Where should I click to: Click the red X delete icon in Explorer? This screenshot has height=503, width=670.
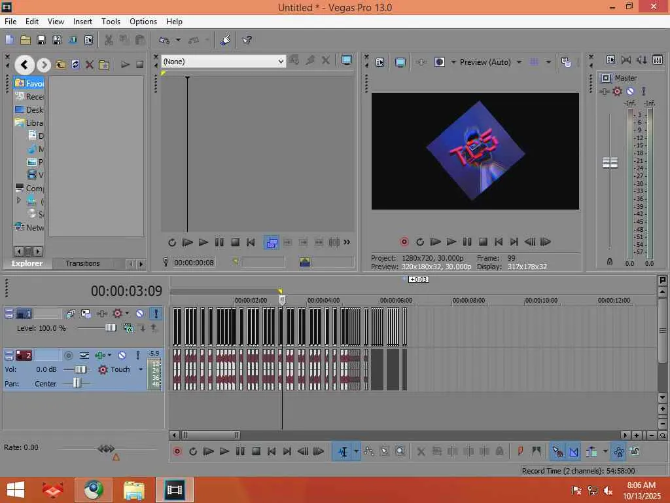point(89,65)
